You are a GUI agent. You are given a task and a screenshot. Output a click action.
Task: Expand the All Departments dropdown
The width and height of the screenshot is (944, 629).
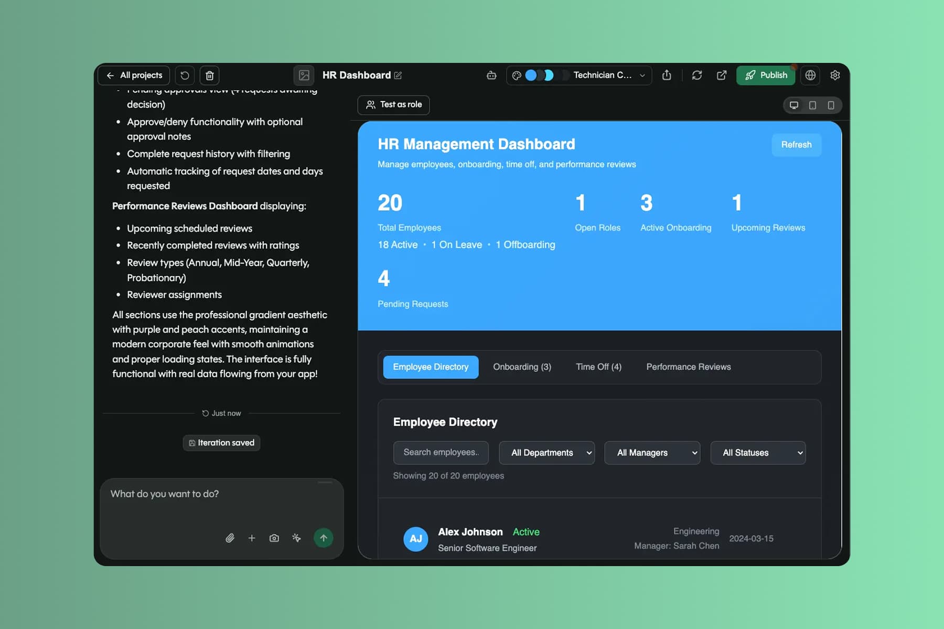click(546, 453)
